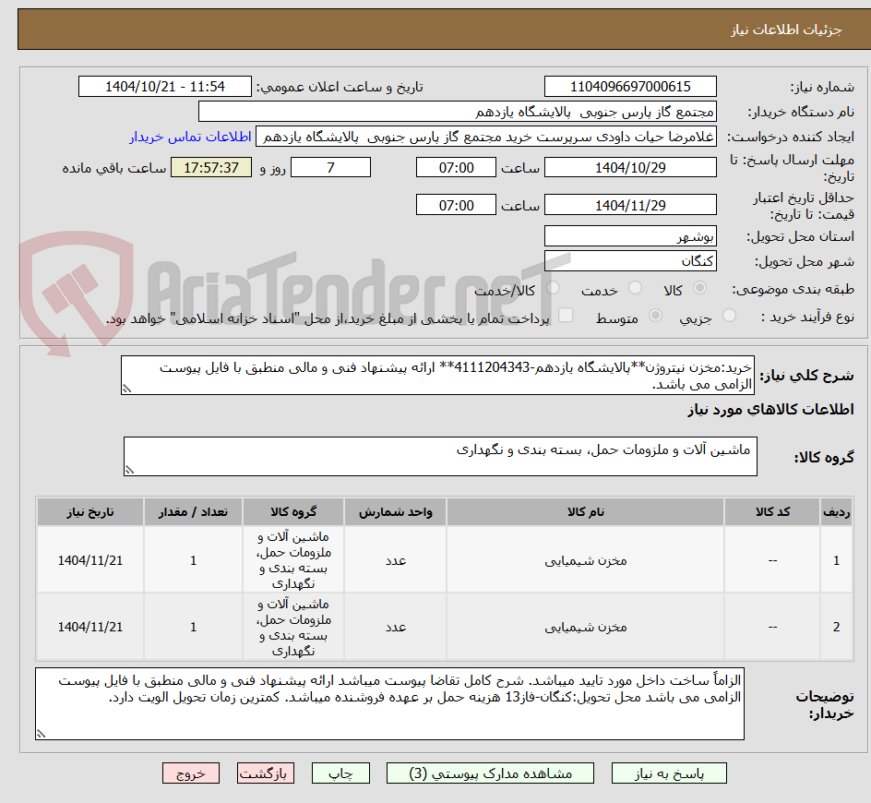Click the 'تعداد / مقدار' column header
871x803 pixels.
[x=194, y=512]
